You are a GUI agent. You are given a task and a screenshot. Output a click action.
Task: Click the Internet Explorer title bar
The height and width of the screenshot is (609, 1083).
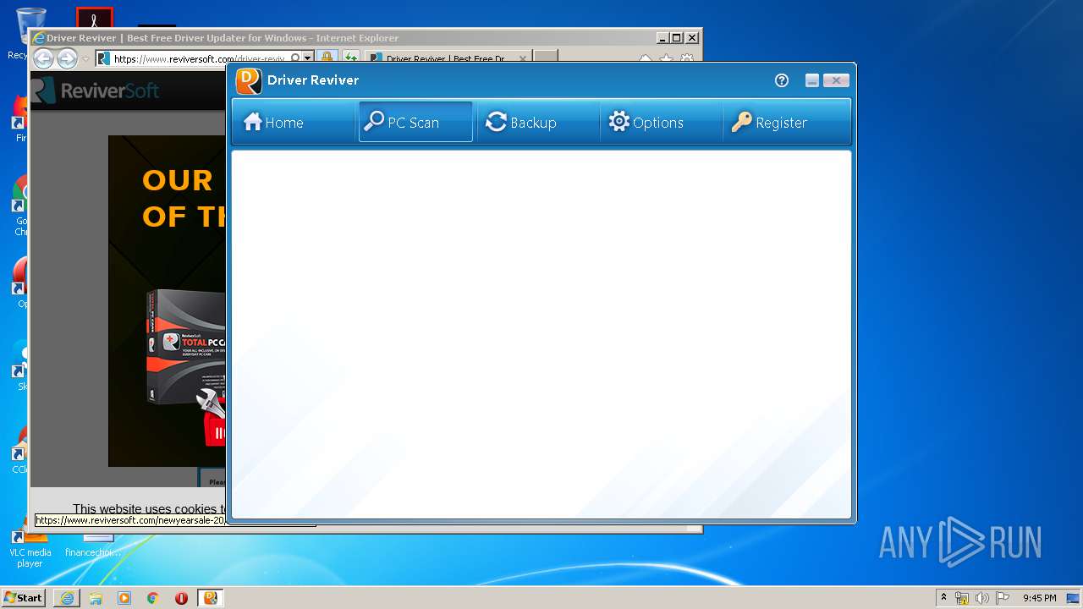pyautogui.click(x=343, y=38)
